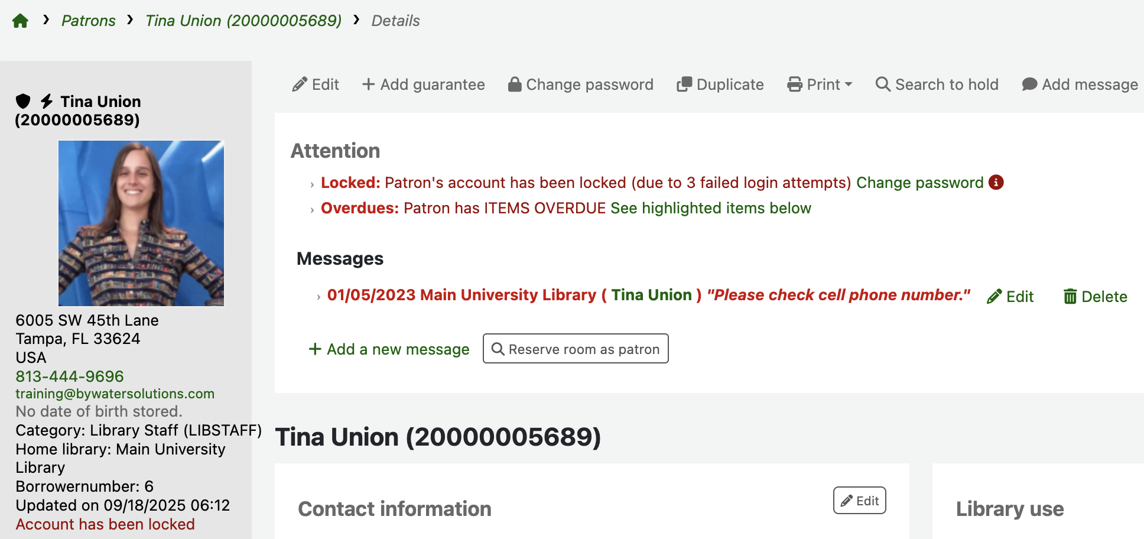Open the Print dropdown menu

pyautogui.click(x=820, y=85)
